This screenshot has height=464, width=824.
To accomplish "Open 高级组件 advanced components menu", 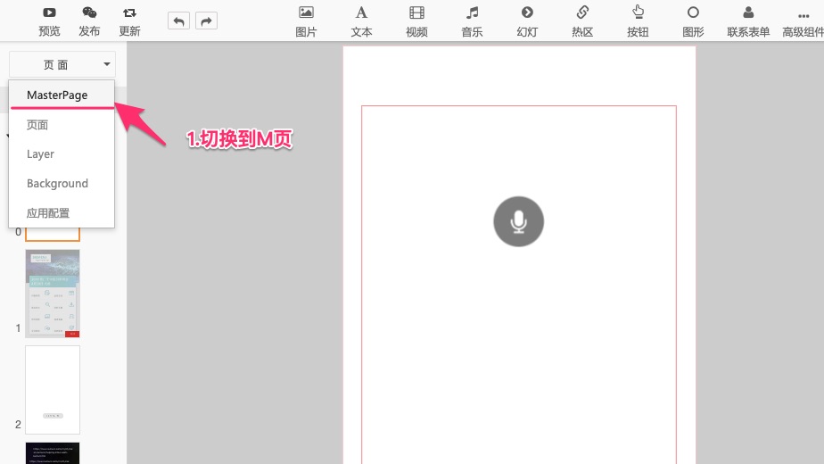I will (x=803, y=13).
